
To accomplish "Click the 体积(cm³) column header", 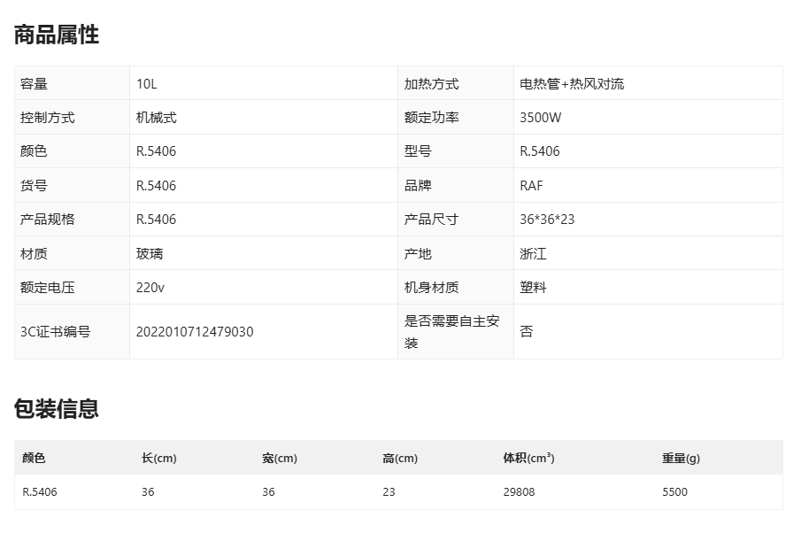I will (x=528, y=459).
